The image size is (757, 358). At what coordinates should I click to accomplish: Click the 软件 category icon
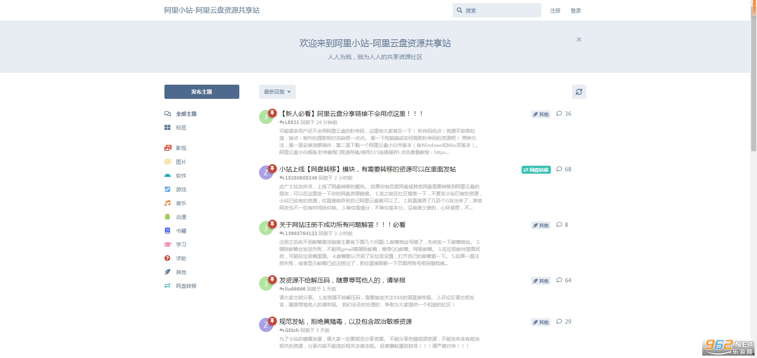168,176
